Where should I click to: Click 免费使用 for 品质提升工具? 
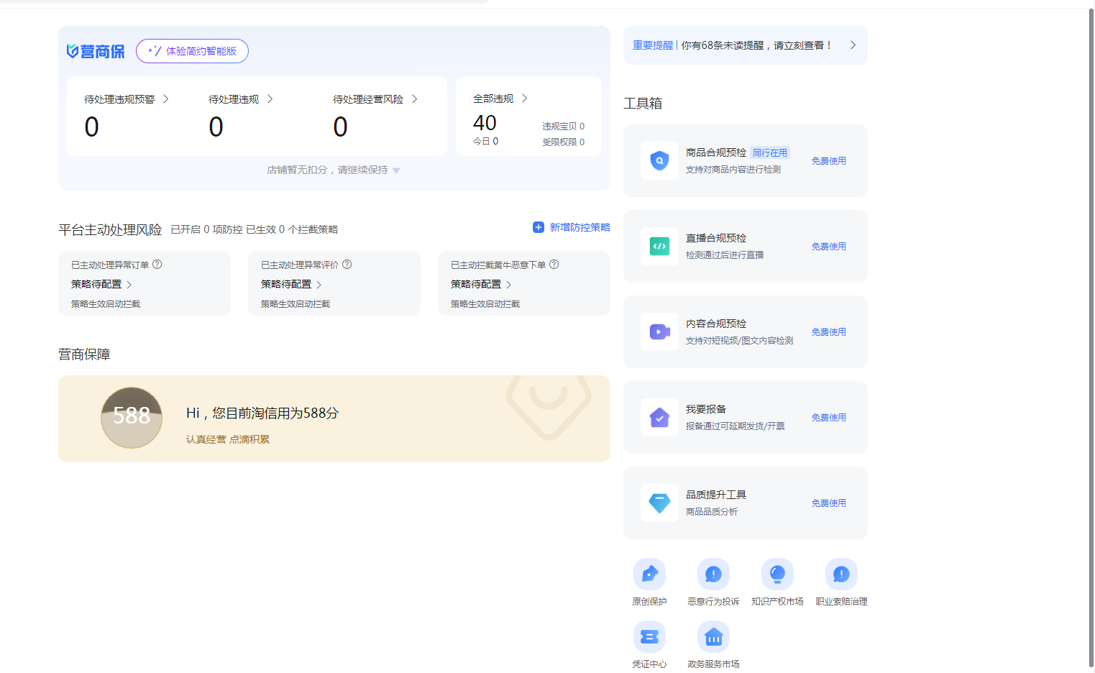tap(829, 503)
